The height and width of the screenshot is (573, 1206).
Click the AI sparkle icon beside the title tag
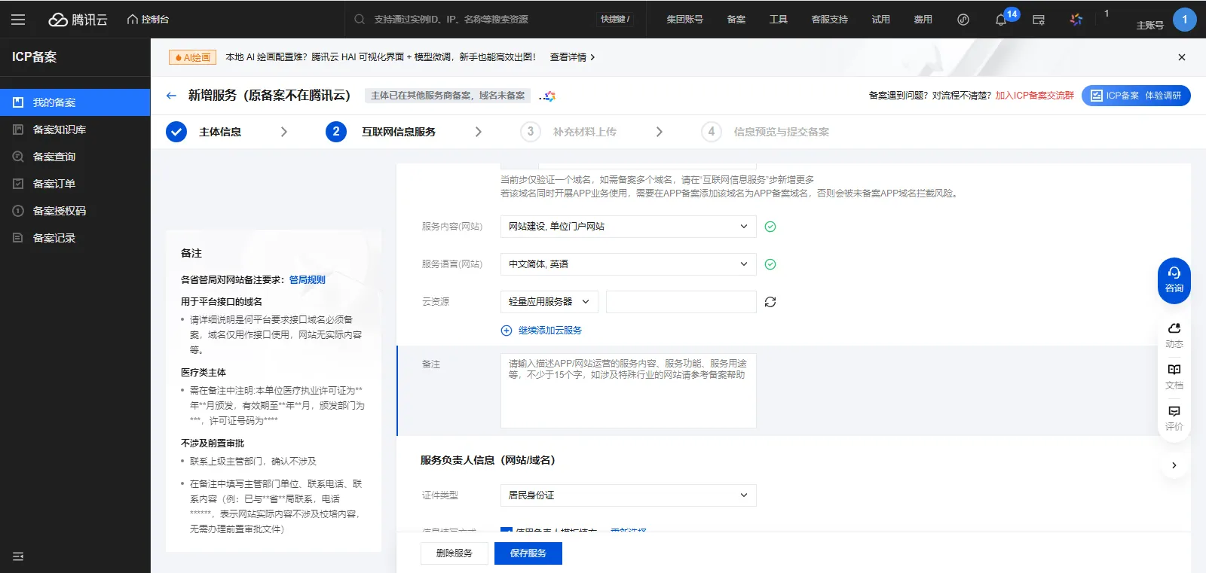click(x=548, y=96)
